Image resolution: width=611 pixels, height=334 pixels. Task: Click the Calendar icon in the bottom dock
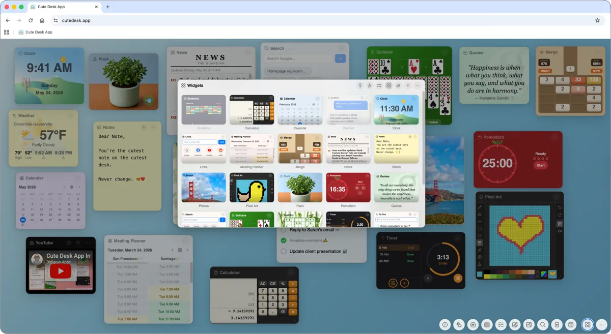click(x=487, y=325)
